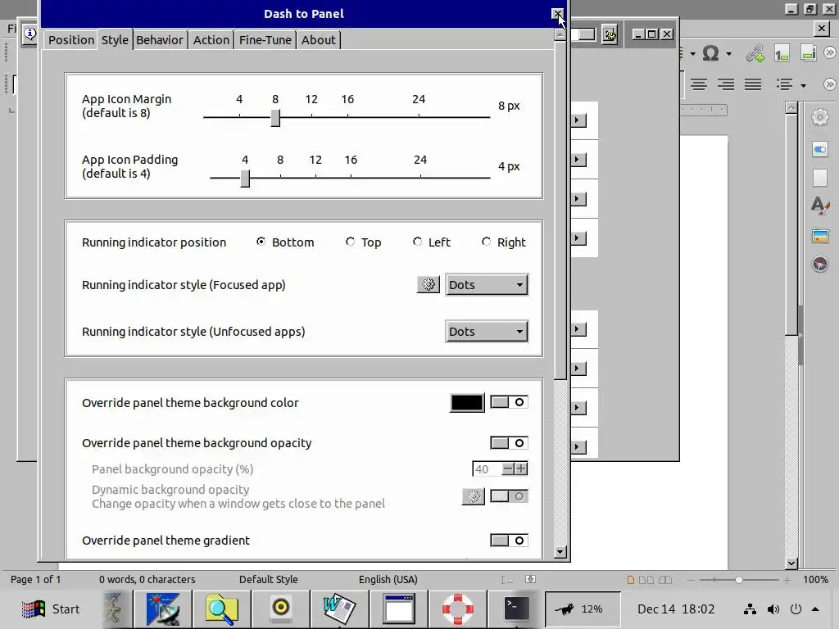This screenshot has width=839, height=629.
Task: Click the Insert Footnote icon in Writer
Action: (782, 53)
